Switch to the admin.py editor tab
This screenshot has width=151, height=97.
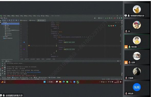pos(33,20)
